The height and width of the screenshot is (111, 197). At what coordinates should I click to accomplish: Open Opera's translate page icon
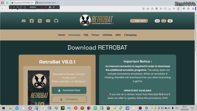[x=157, y=9]
